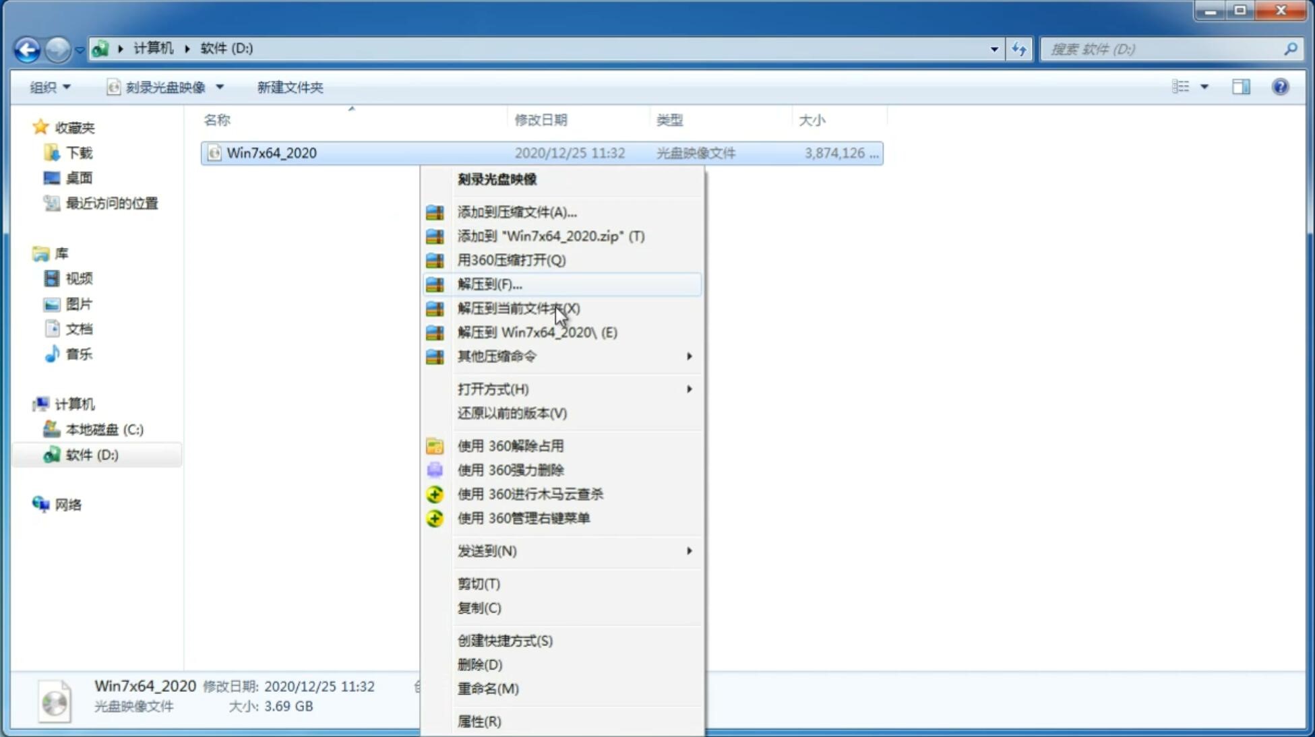The height and width of the screenshot is (737, 1315).
Task: Click 组织 dropdown in toolbar
Action: click(x=50, y=86)
